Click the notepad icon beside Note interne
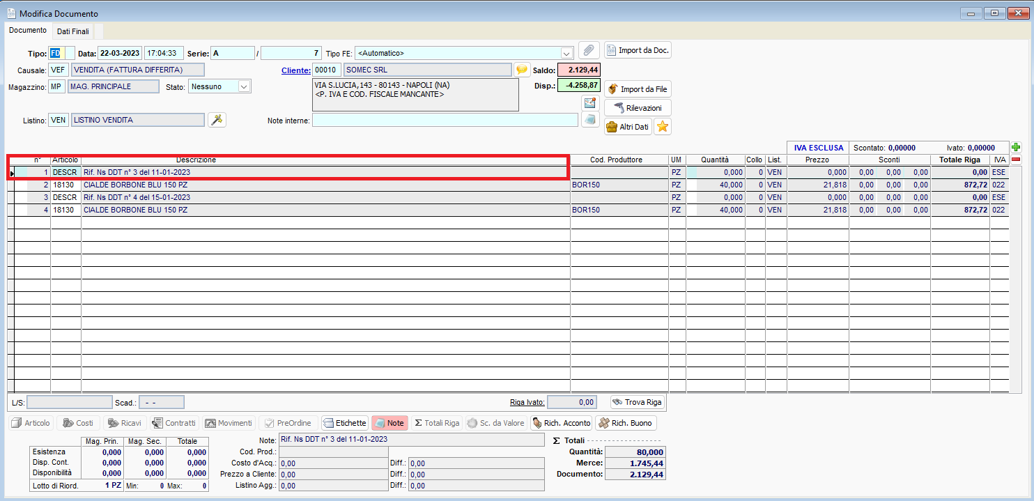Screen dimensions: 1034x501 click(x=590, y=120)
